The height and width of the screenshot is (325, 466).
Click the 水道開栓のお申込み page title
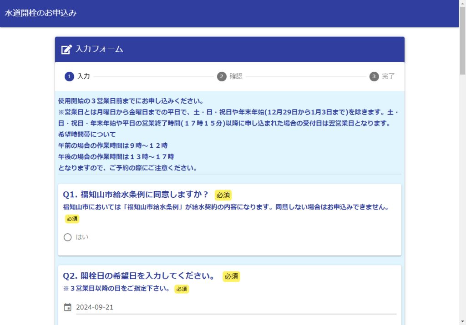(x=41, y=13)
